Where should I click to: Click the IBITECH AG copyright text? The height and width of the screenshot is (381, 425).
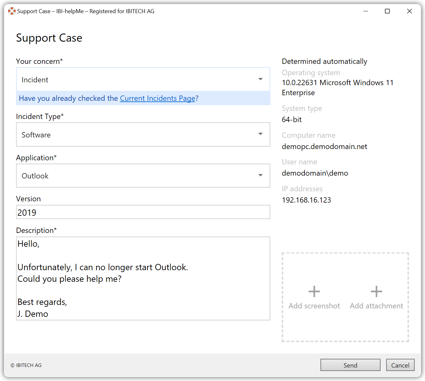(x=26, y=365)
